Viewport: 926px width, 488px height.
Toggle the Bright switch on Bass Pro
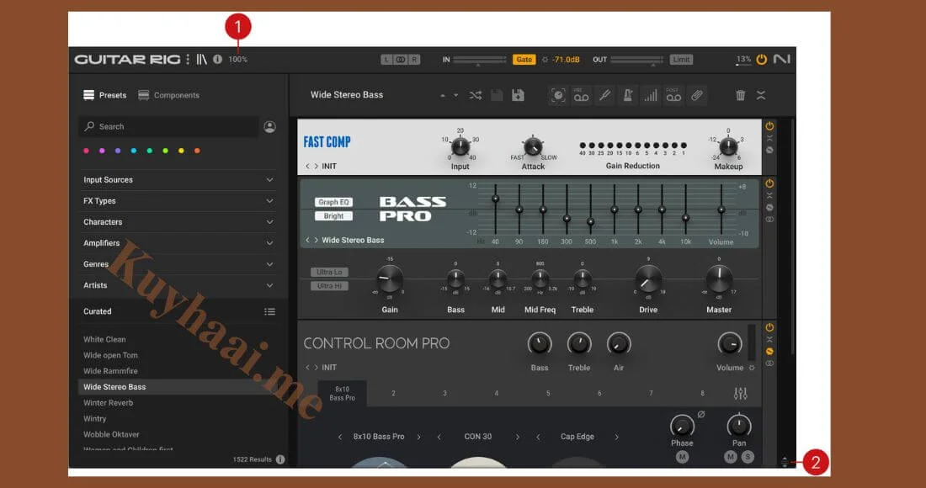333,216
